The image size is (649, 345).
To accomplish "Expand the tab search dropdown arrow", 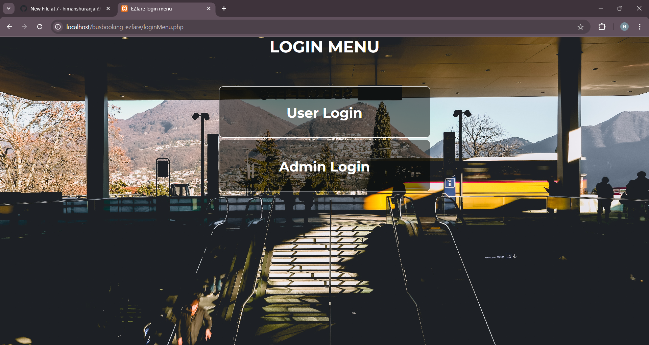I will (x=9, y=8).
